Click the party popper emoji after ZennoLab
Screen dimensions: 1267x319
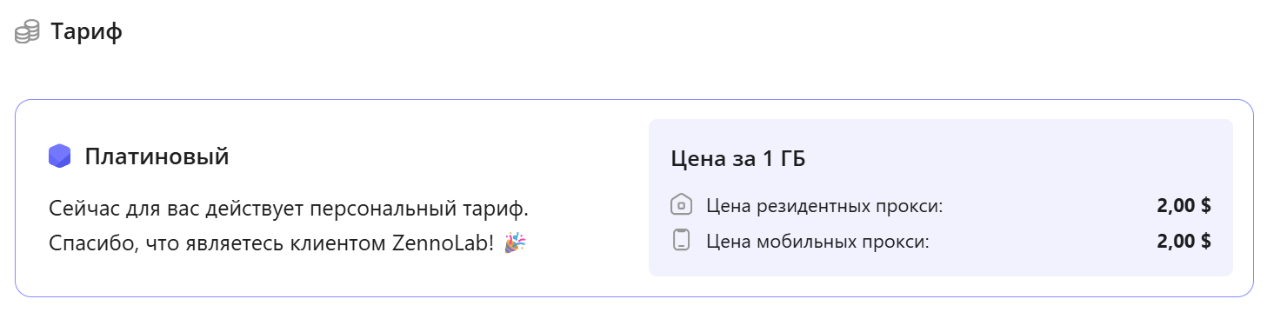(515, 243)
